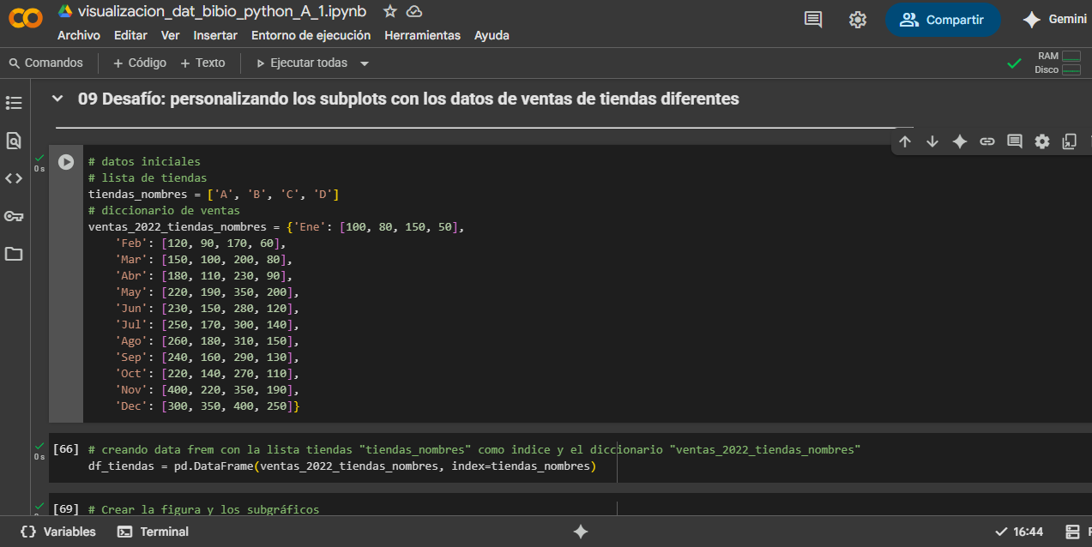
Task: Select cell number [69] execution indicator
Action: click(x=66, y=509)
